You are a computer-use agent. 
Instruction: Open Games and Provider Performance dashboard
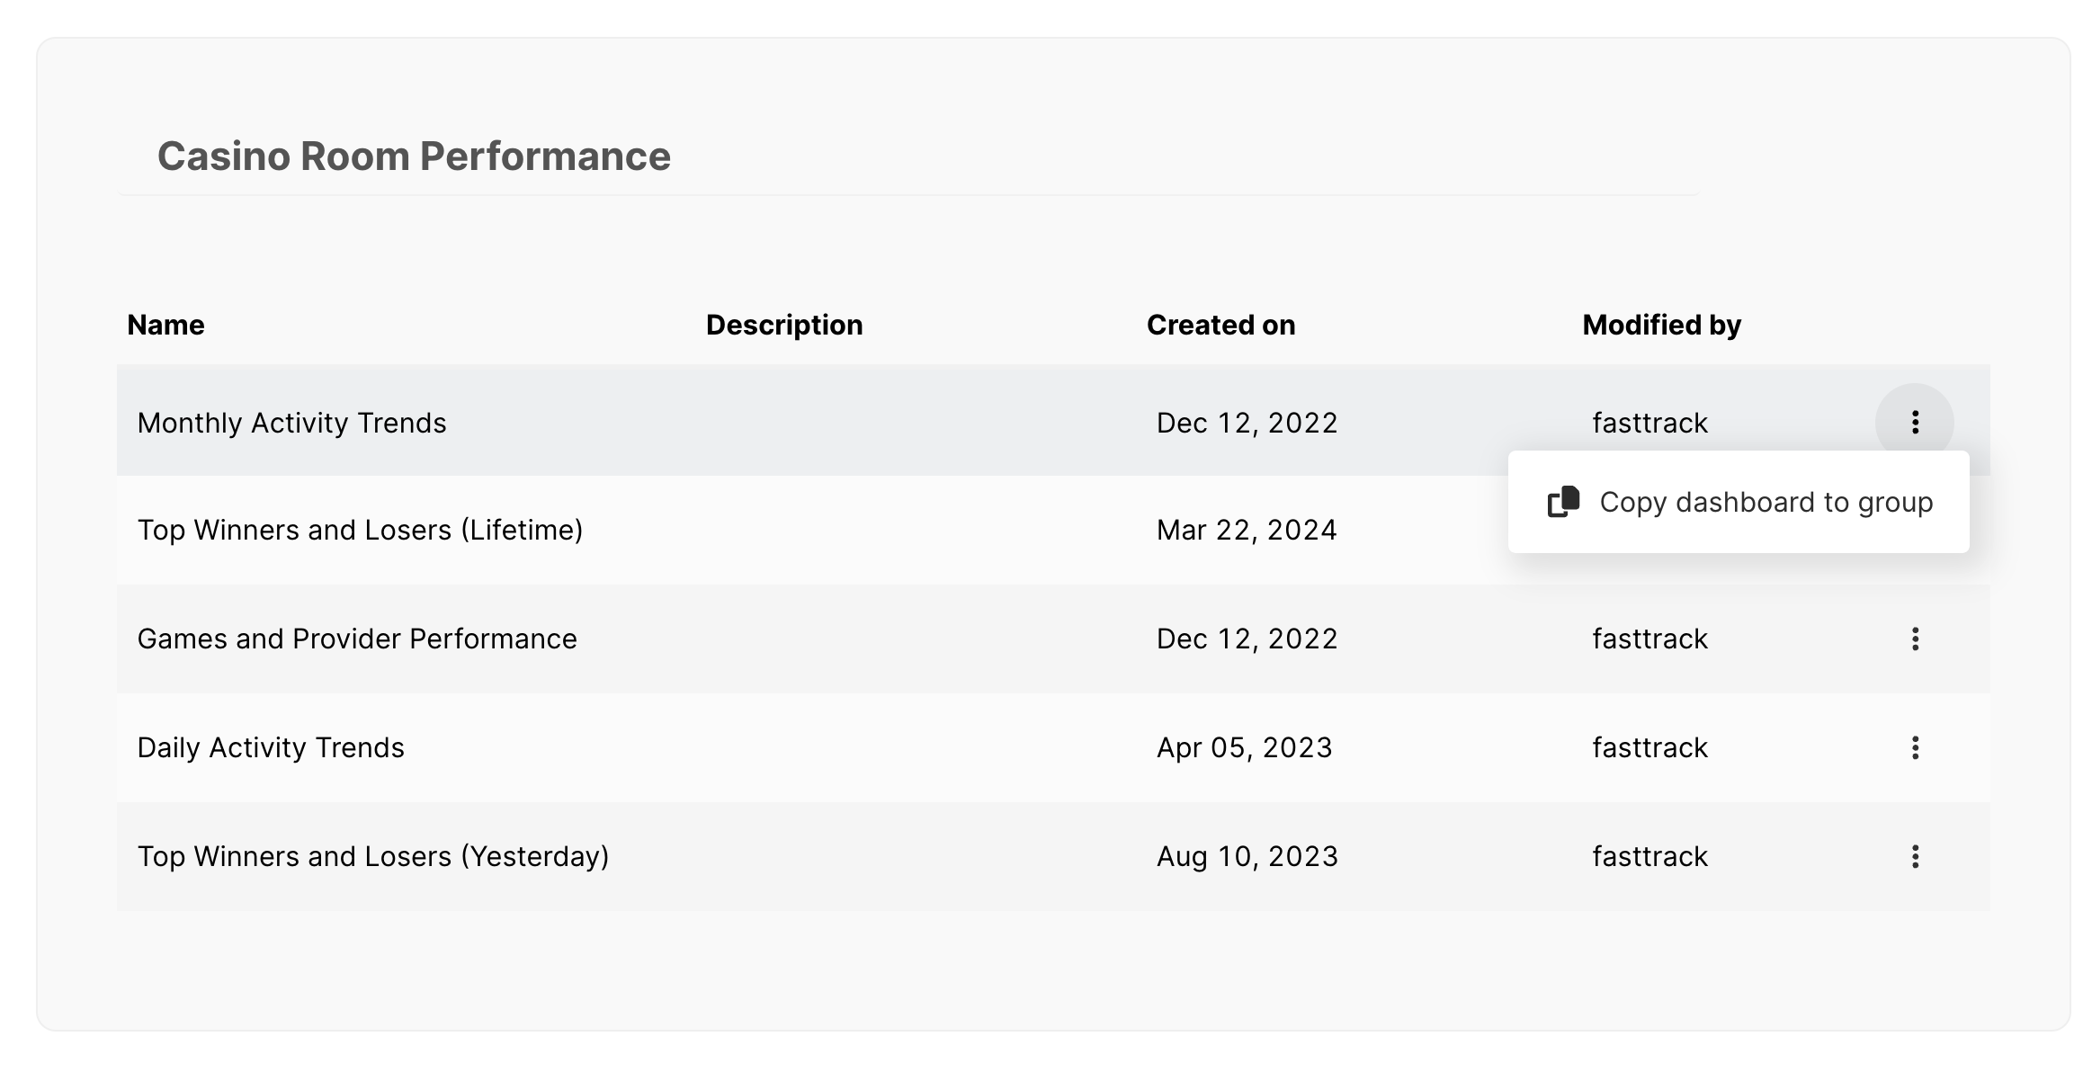click(x=357, y=639)
